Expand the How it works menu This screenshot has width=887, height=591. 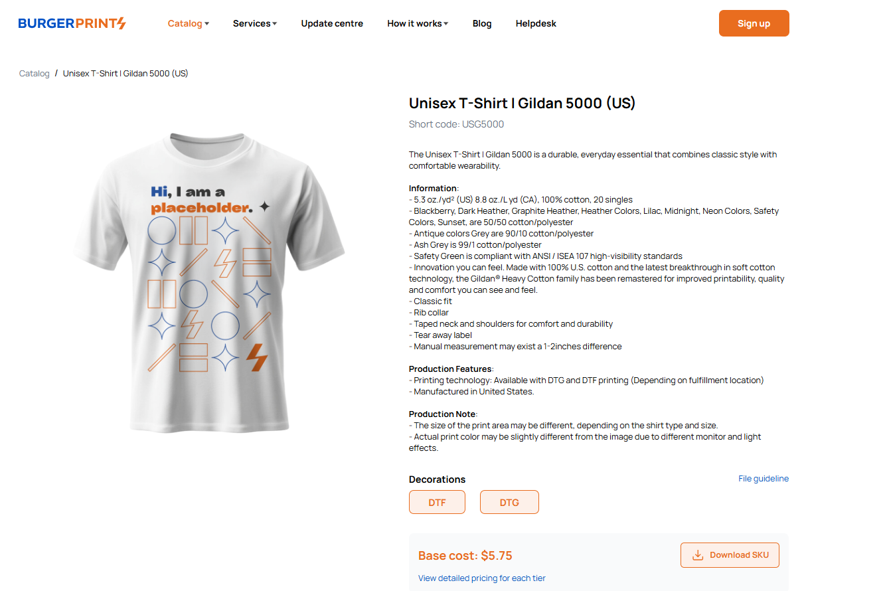[x=418, y=23]
